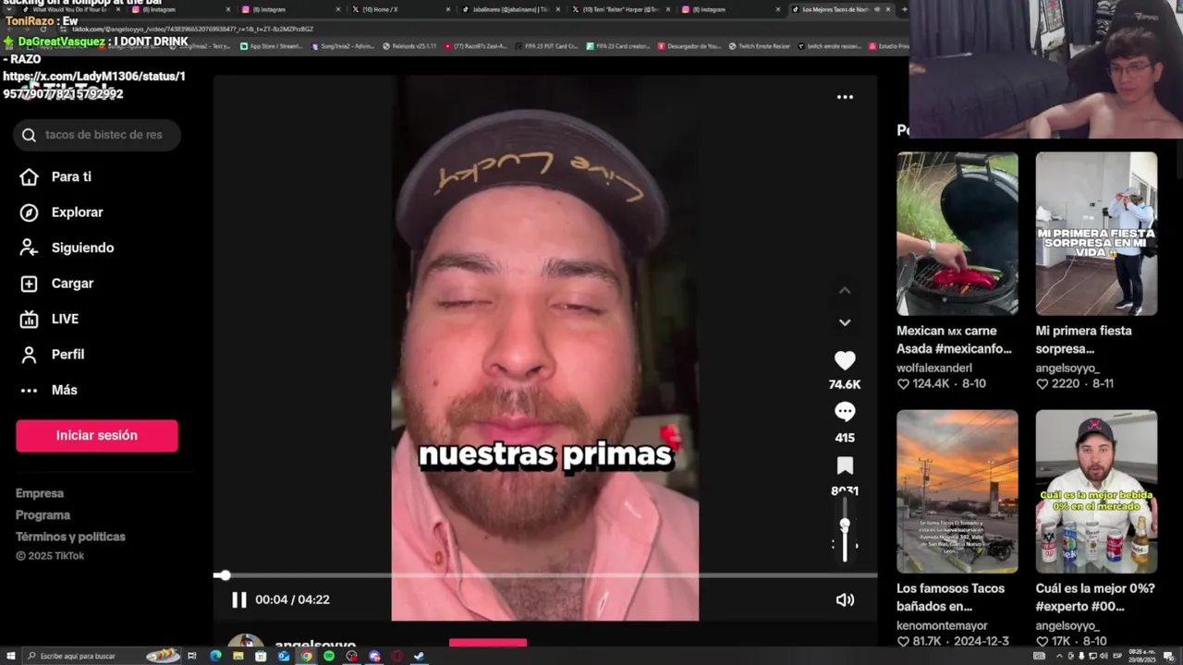1183x665 pixels.
Task: Click the Windows taskbar search box
Action: 102,656
